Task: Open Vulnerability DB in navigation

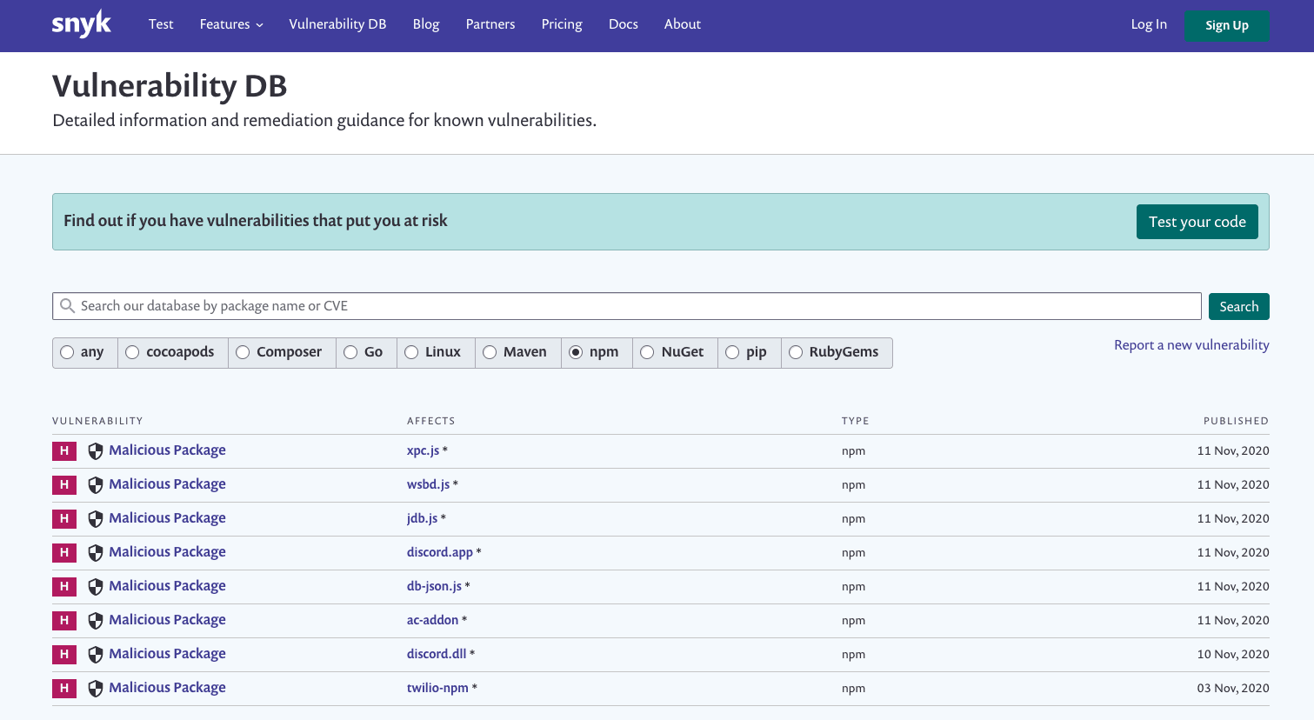Action: coord(337,24)
